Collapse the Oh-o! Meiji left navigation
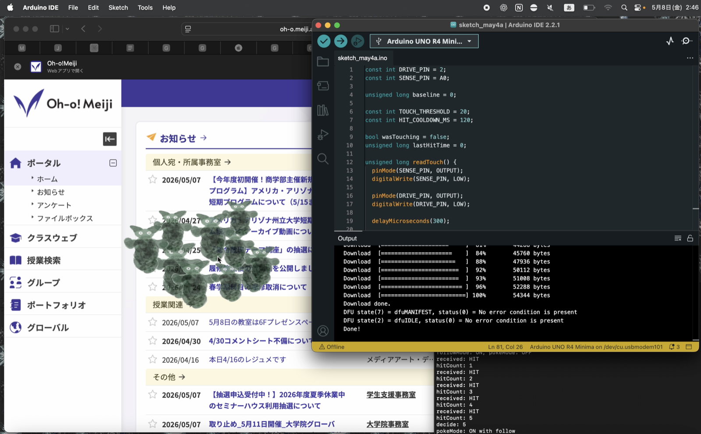The height and width of the screenshot is (434, 701). click(110, 139)
